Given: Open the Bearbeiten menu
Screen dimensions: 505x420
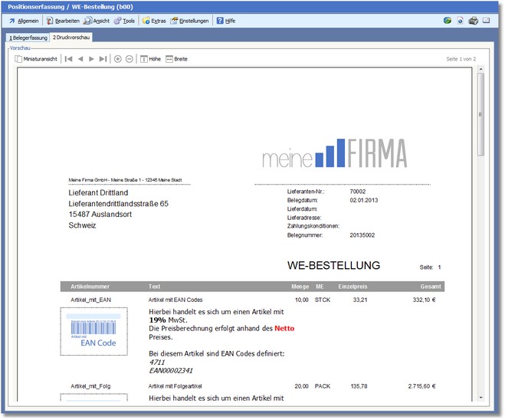Looking at the screenshot, I should (62, 21).
